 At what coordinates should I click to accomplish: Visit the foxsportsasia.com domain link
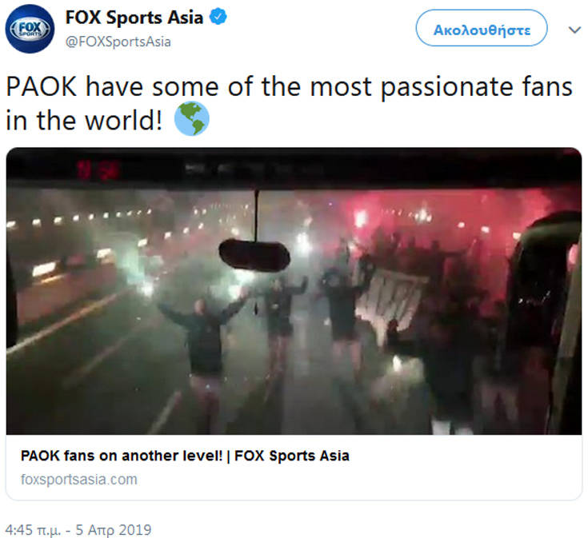click(x=79, y=480)
